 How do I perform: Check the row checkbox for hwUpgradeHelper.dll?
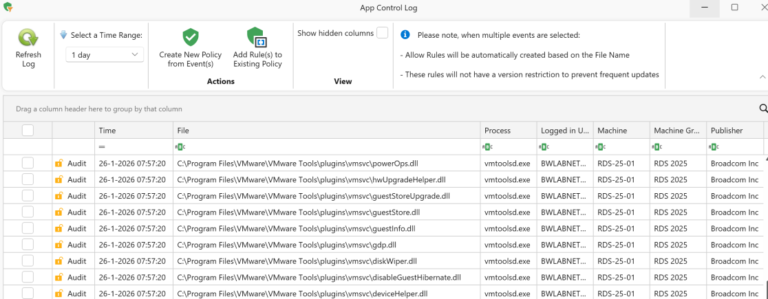[x=28, y=179]
